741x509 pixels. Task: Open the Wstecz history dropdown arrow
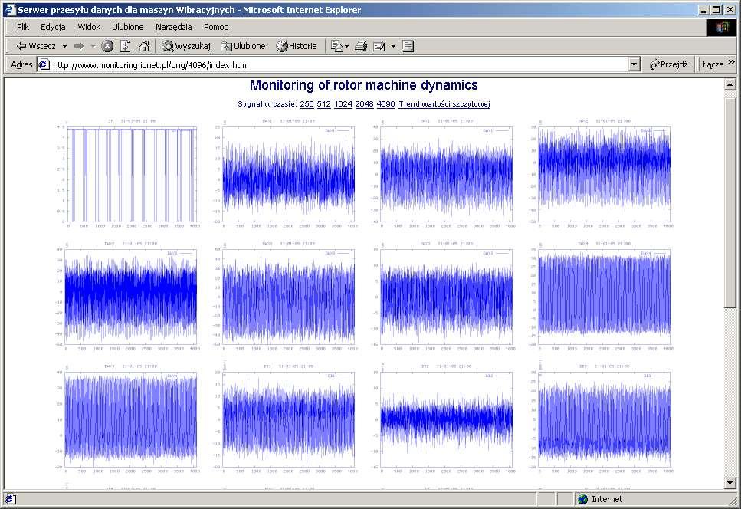coord(64,46)
